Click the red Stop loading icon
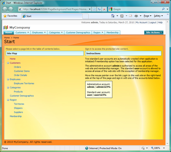171x152 pixels. pyautogui.click(x=104, y=9)
